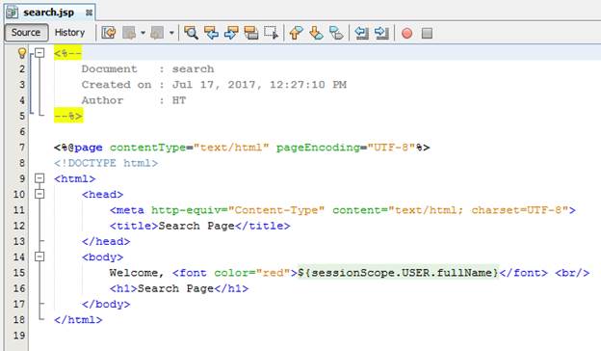The image size is (601, 351).
Task: Click Next Bookmark icon
Action: (316, 33)
